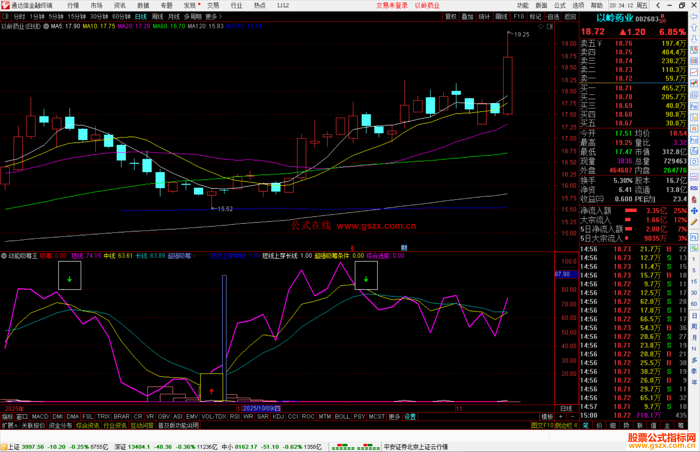This screenshot has height=452, width=700.
Task: Select the pencil drawing tool icon
Action: pos(694,222)
